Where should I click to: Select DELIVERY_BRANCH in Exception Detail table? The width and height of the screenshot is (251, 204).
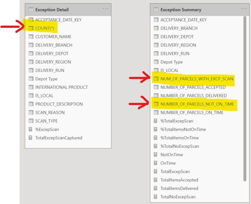point(54,45)
